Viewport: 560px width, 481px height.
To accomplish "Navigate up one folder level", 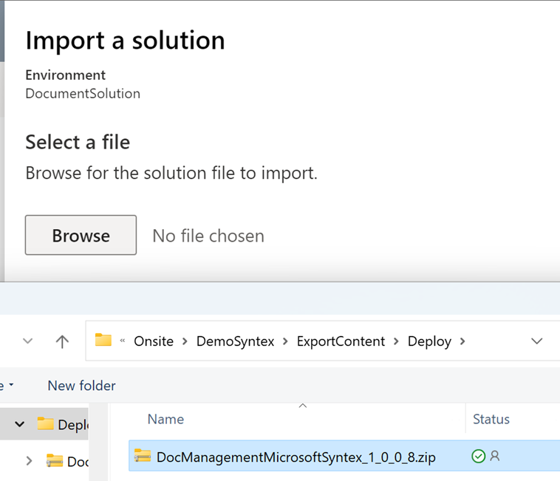I will 62,341.
